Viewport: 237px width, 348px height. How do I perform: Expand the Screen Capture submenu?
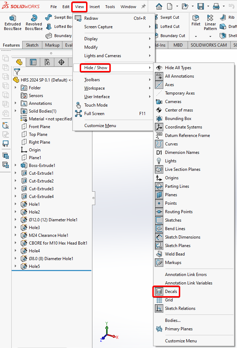114,27
